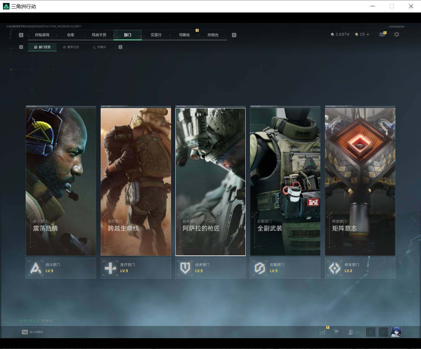Click the 三角洲行动 app icon in title bar
Viewport: 421px width, 349px height.
6,6
